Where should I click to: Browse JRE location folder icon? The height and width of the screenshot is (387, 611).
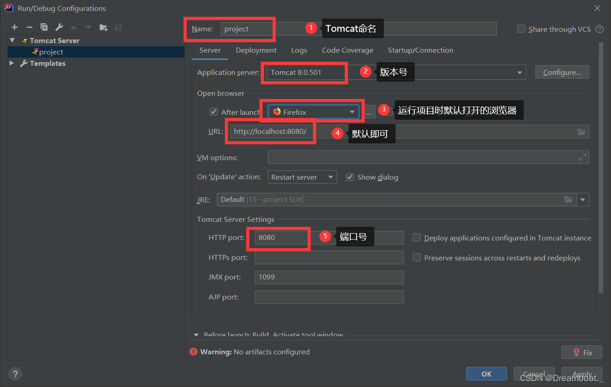pos(568,200)
